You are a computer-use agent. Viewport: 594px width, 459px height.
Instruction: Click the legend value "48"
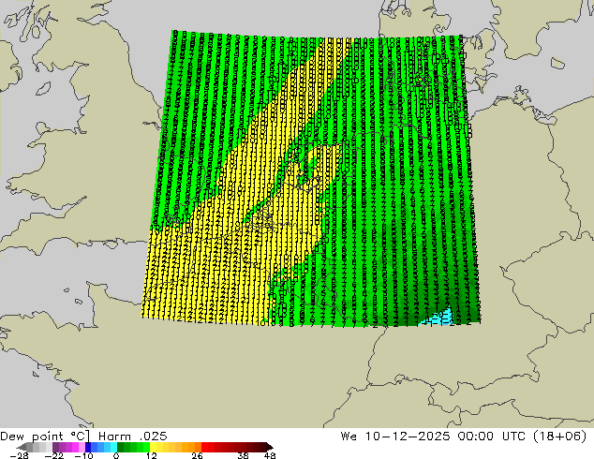[269, 456]
